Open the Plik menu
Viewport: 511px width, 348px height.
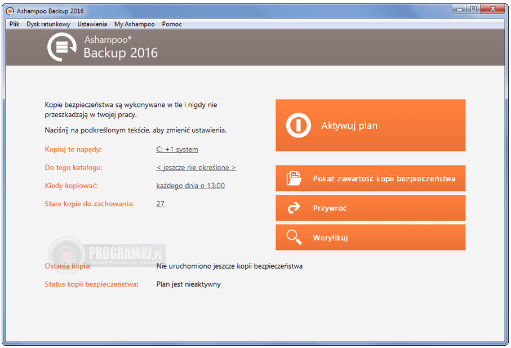click(14, 24)
